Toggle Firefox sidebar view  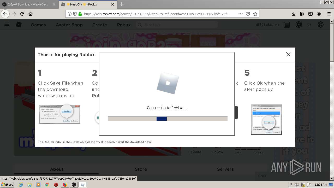coord(310,14)
